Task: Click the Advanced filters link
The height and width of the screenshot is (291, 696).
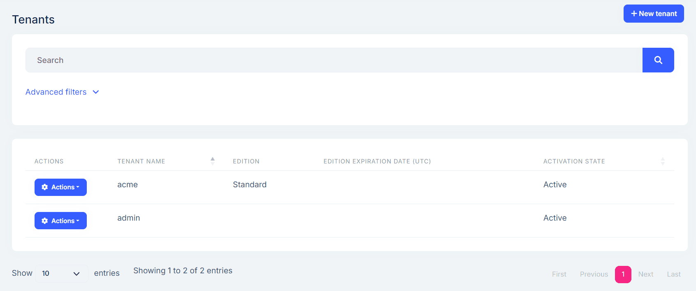Action: 56,92
